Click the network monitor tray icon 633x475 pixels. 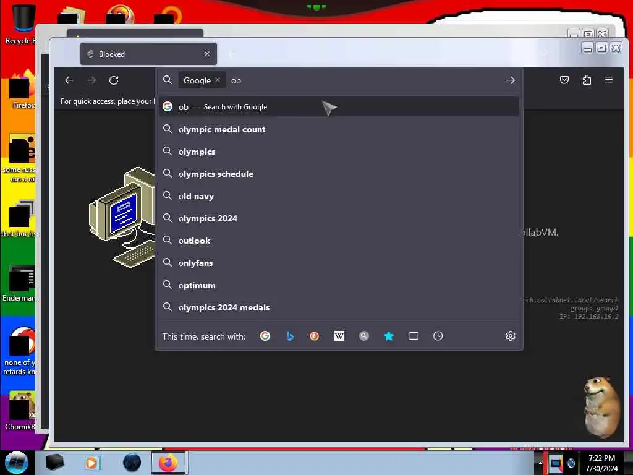pos(556,463)
